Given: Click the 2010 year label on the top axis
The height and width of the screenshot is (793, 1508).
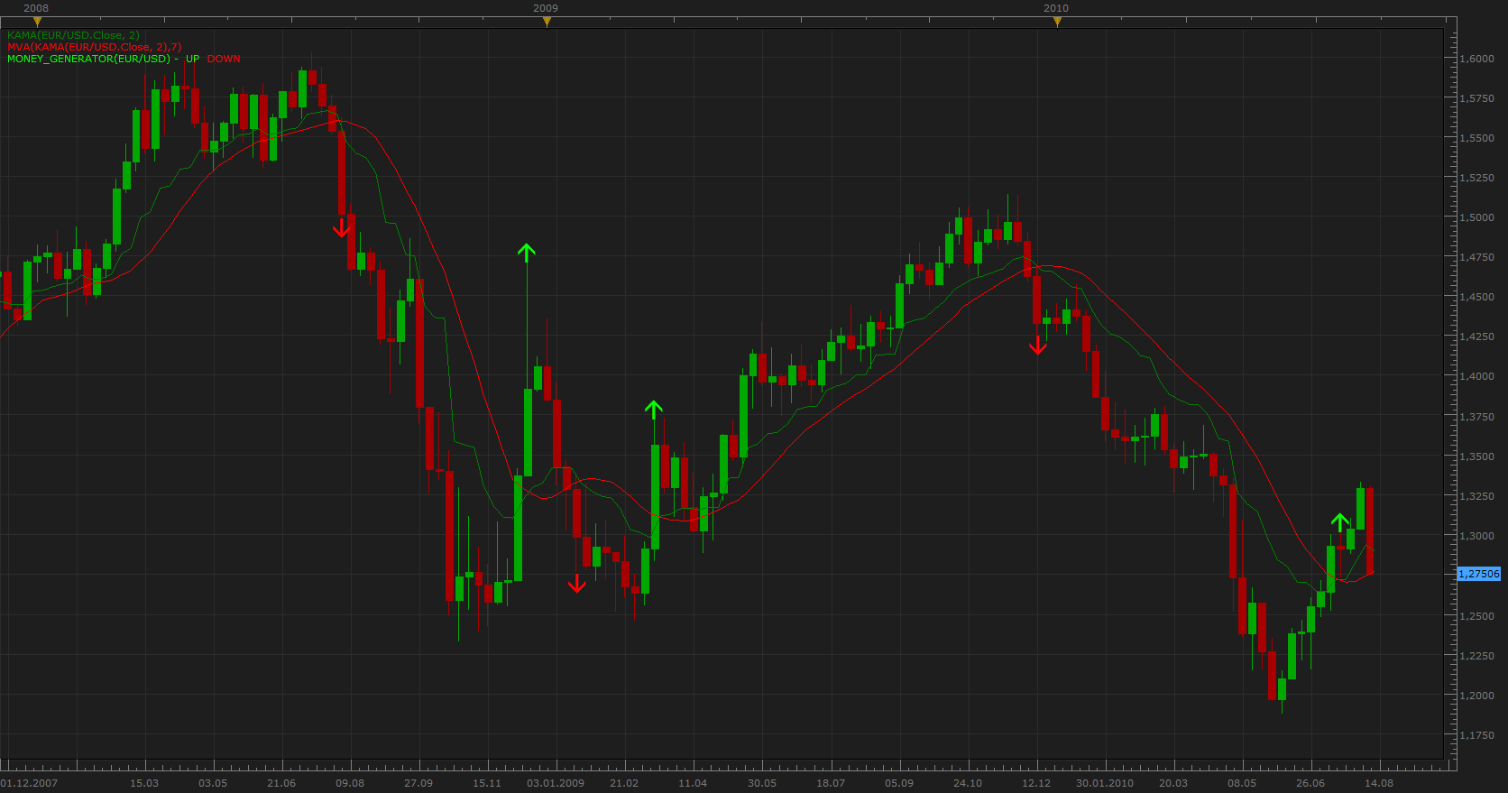Looking at the screenshot, I should (x=1056, y=8).
